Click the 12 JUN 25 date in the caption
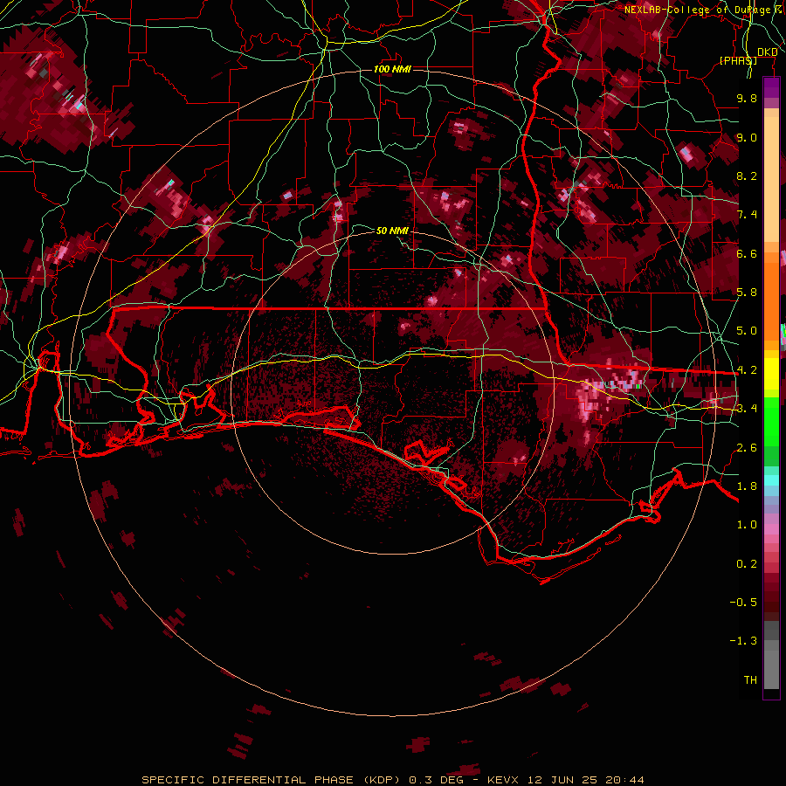 pos(564,780)
